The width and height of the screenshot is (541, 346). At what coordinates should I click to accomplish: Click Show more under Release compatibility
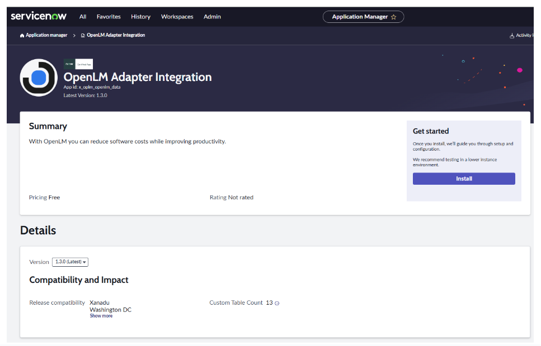(x=101, y=316)
